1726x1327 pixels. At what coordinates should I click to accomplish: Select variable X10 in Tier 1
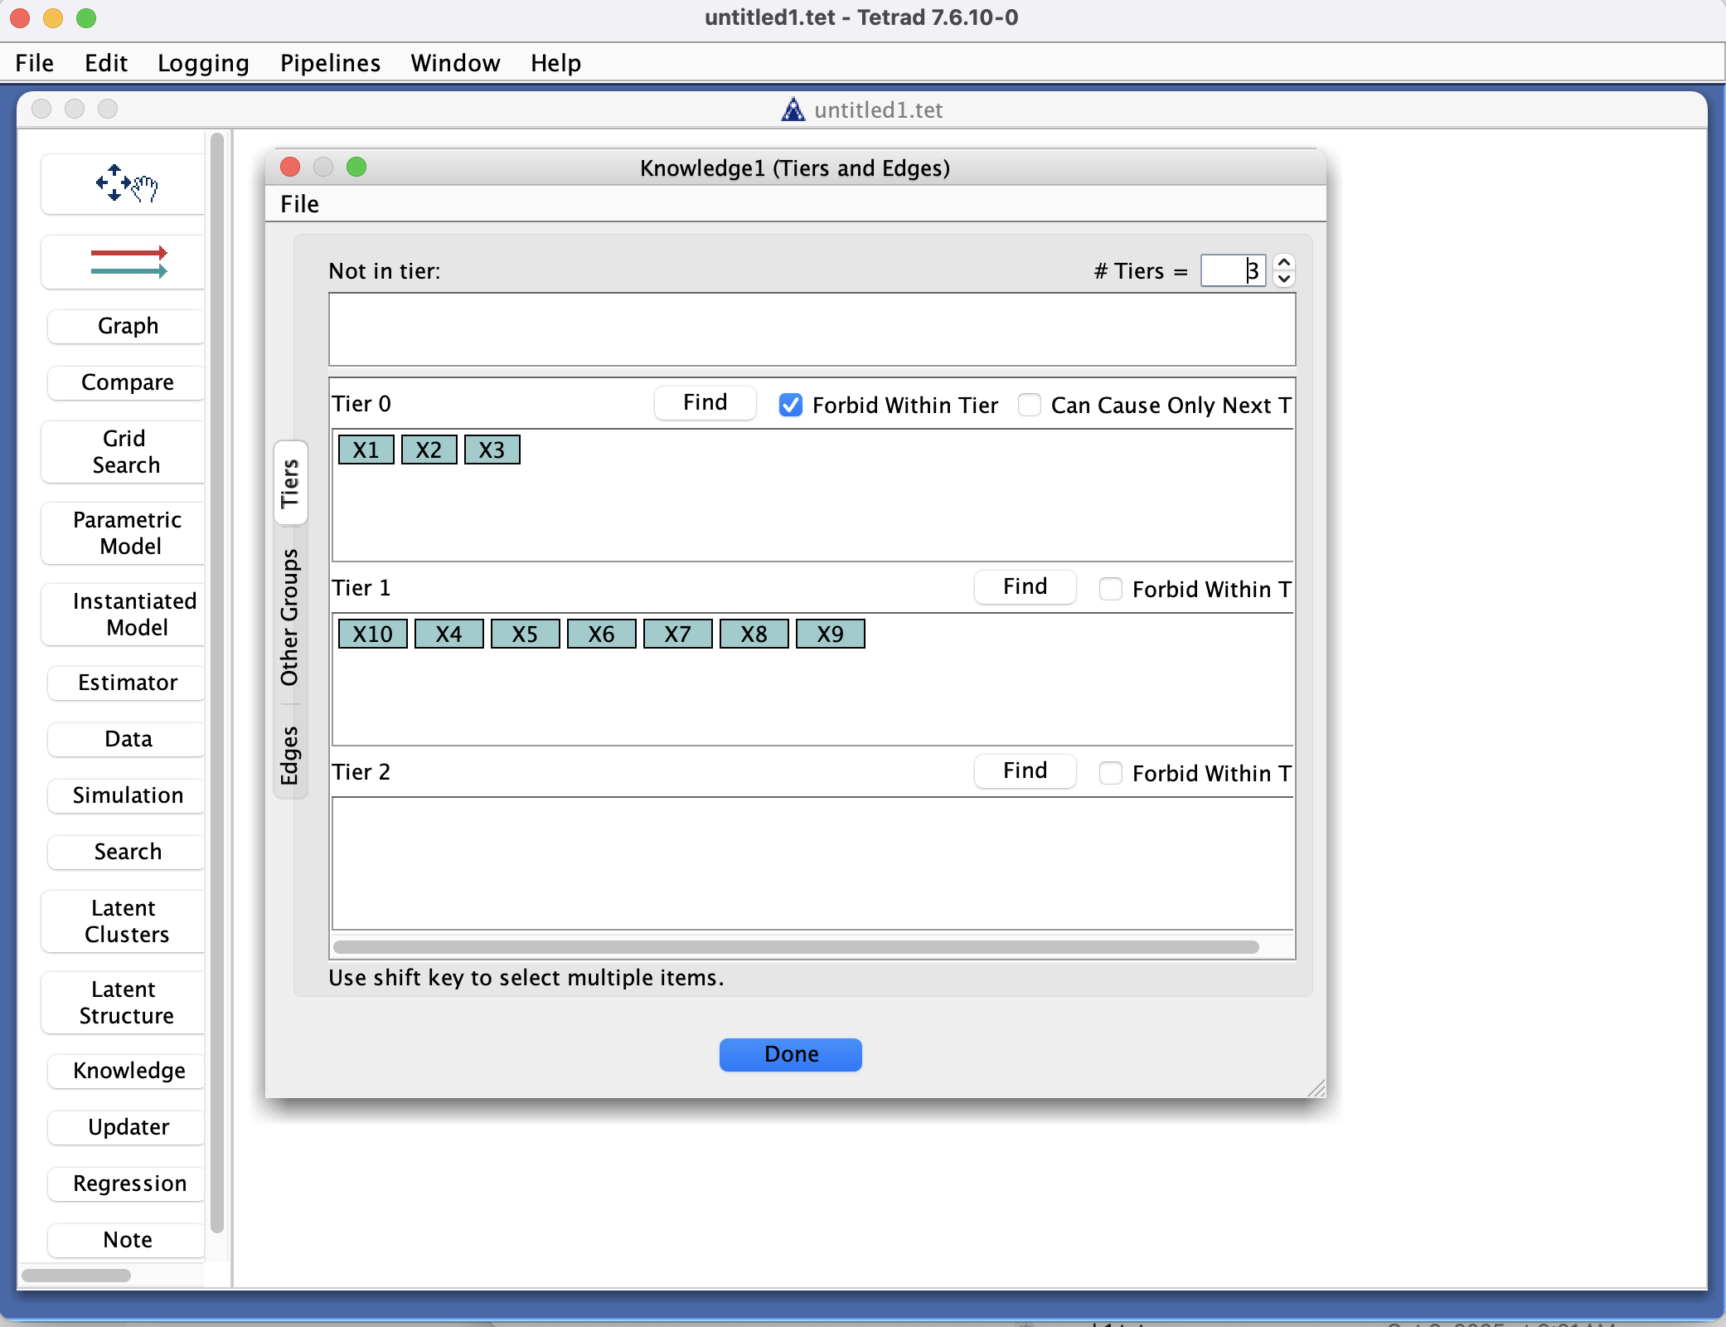pos(373,634)
